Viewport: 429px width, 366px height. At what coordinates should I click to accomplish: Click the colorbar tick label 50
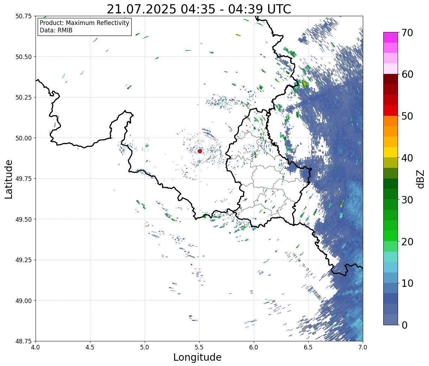[x=407, y=116]
